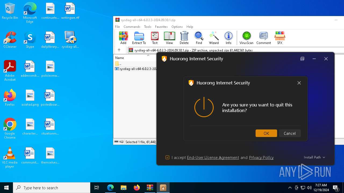Click the Huorong installer taskbar icon
The image size is (344, 193).
point(163,188)
